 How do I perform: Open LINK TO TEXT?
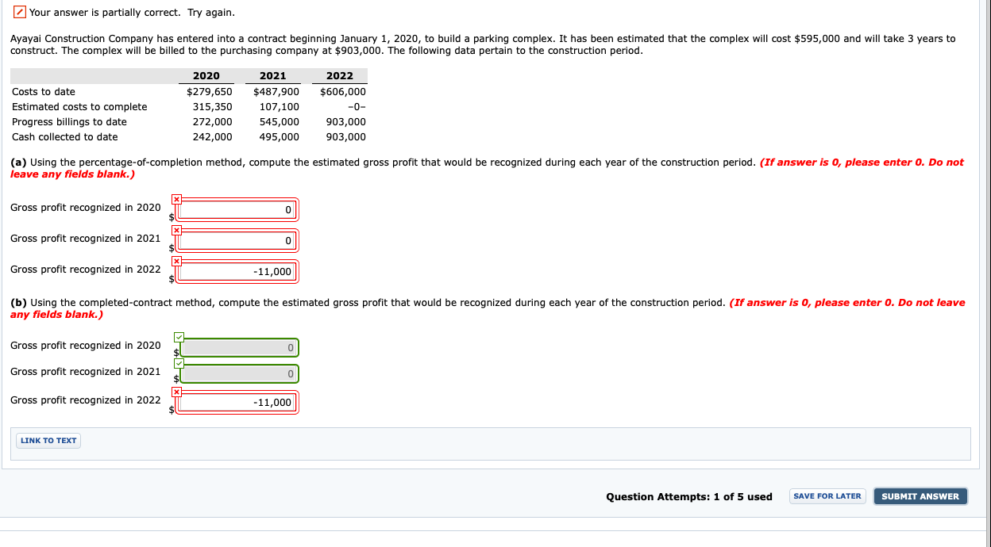point(48,440)
